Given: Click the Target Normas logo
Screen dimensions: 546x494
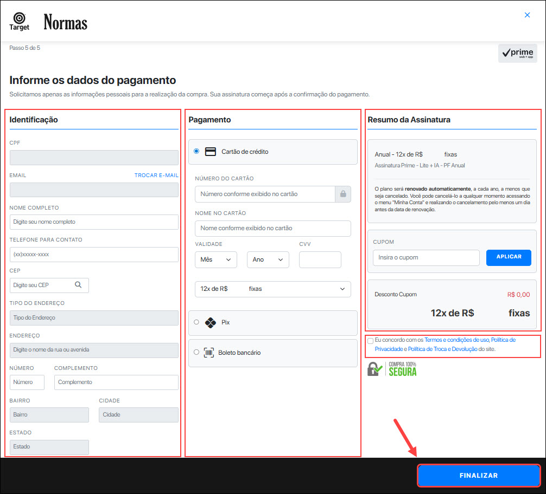Looking at the screenshot, I should point(48,22).
